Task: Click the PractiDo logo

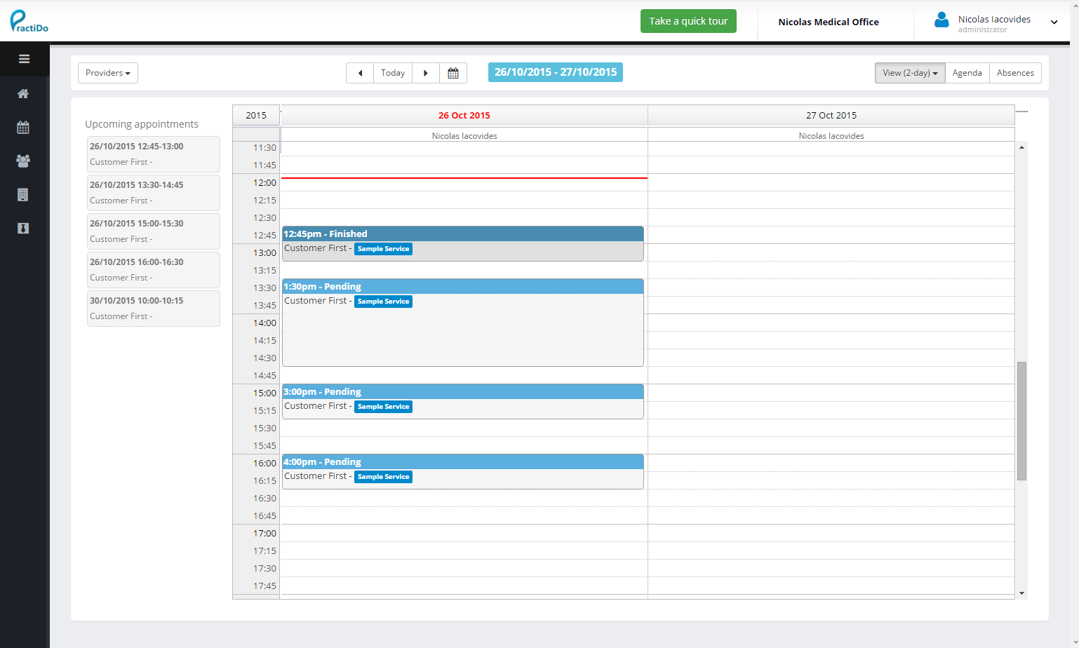Action: point(29,21)
